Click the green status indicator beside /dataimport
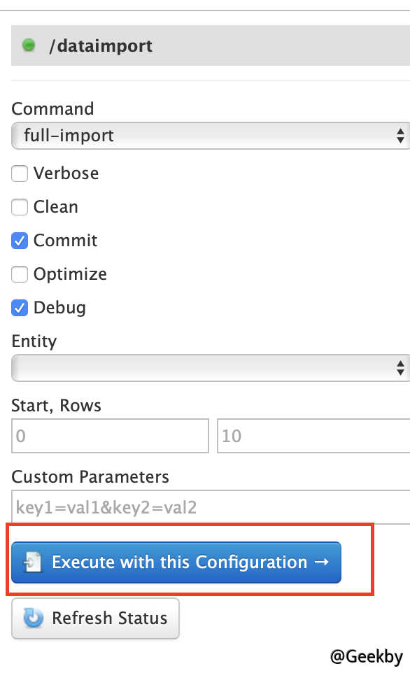Viewport: 410px width, 673px height. tap(28, 45)
